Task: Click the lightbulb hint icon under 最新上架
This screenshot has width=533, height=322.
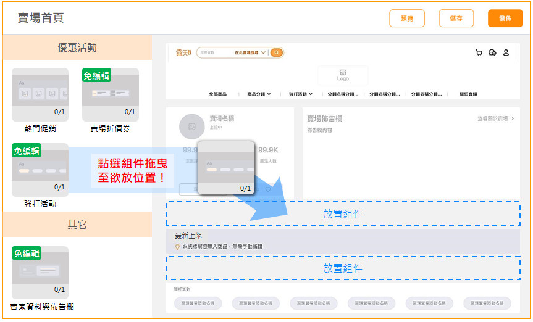Action: (177, 246)
